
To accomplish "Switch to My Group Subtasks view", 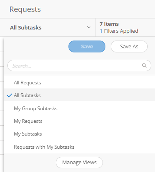I will pyautogui.click(x=79, y=109).
